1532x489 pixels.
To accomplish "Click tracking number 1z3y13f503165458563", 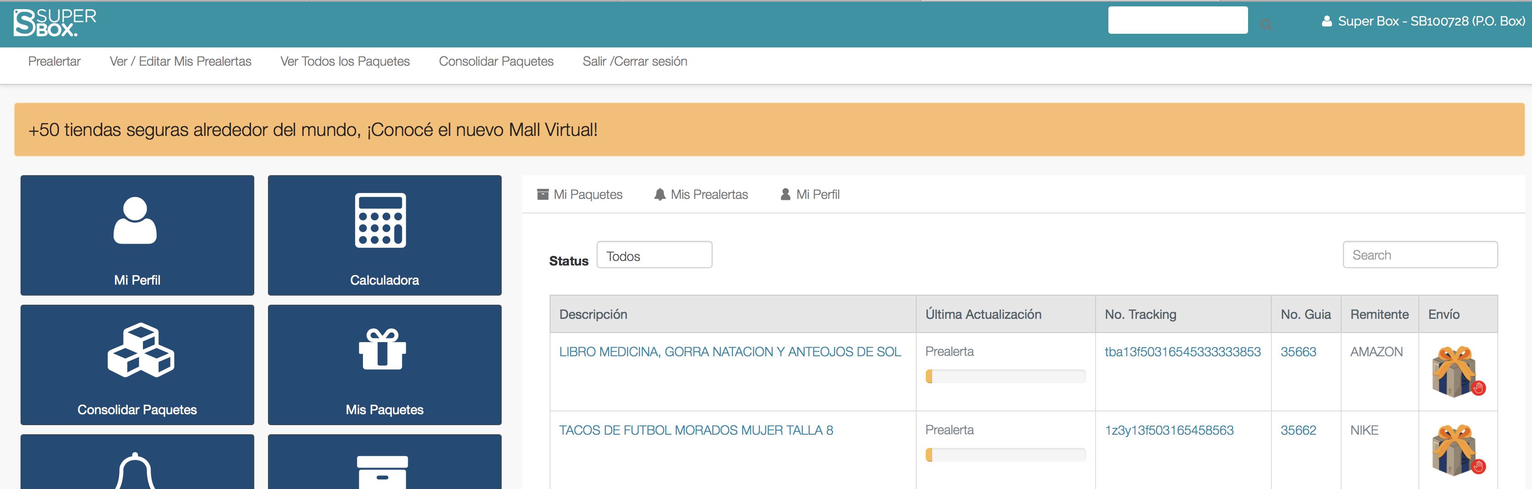I will [x=1169, y=430].
